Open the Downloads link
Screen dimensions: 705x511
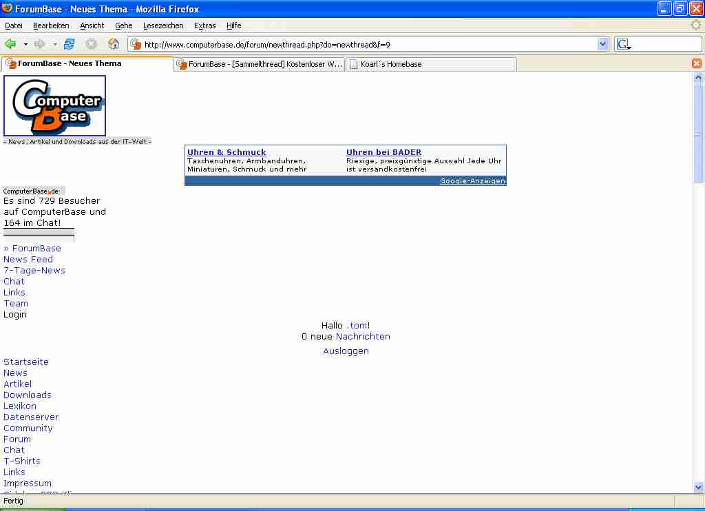coord(28,395)
